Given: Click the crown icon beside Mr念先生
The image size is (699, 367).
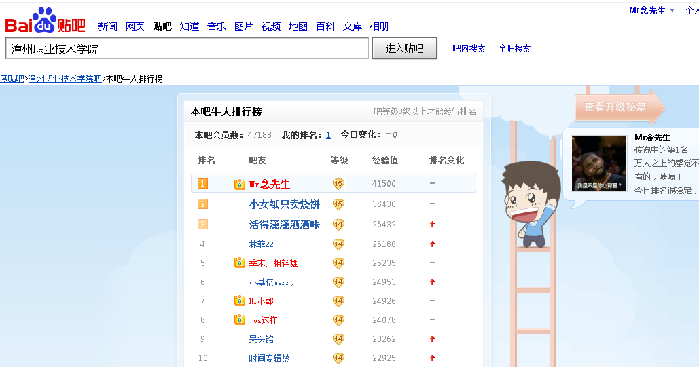Looking at the screenshot, I should point(240,184).
